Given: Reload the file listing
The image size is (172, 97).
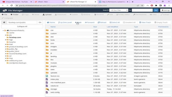Looking at the screenshot, I should point(102,22).
